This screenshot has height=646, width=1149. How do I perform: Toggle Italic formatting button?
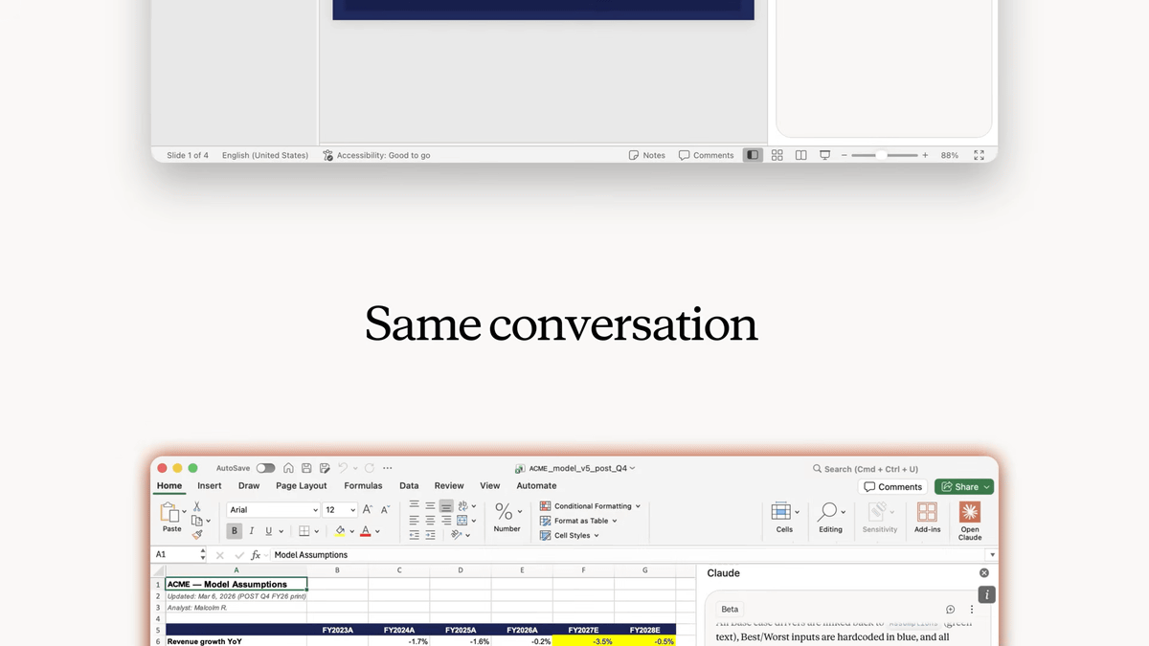click(252, 531)
